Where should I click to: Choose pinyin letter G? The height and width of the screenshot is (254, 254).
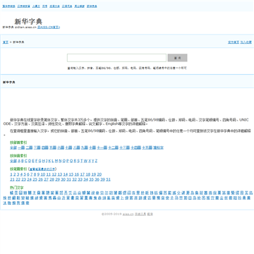40,161
